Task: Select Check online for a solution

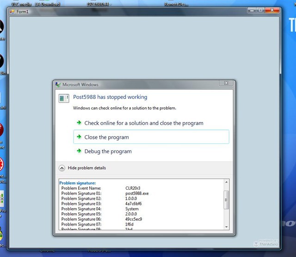Action: coord(143,123)
